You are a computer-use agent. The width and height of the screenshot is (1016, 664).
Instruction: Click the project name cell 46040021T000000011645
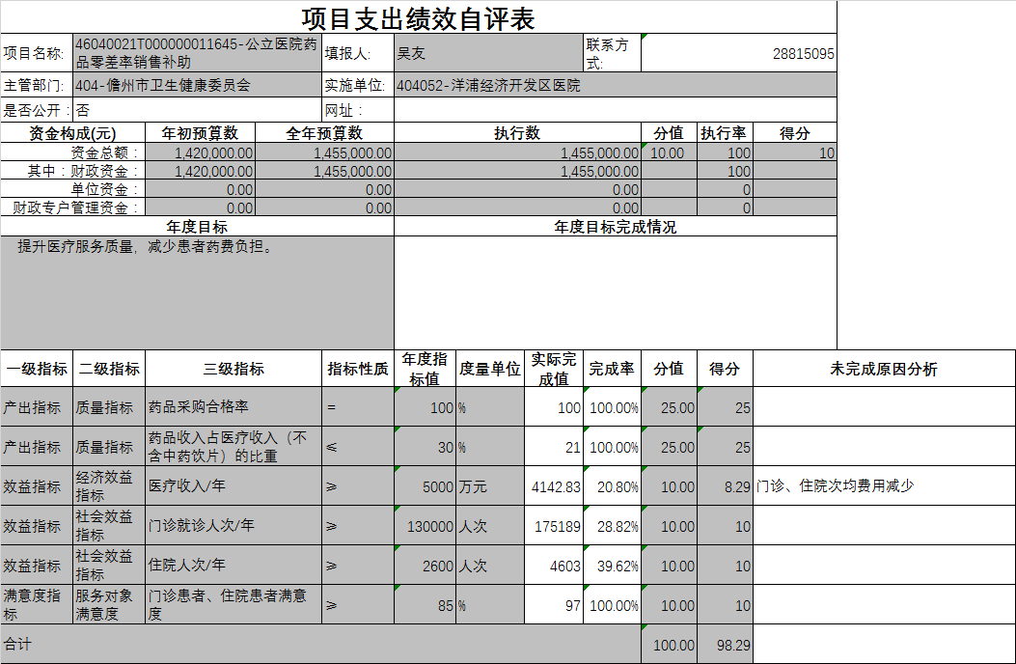[x=197, y=52]
